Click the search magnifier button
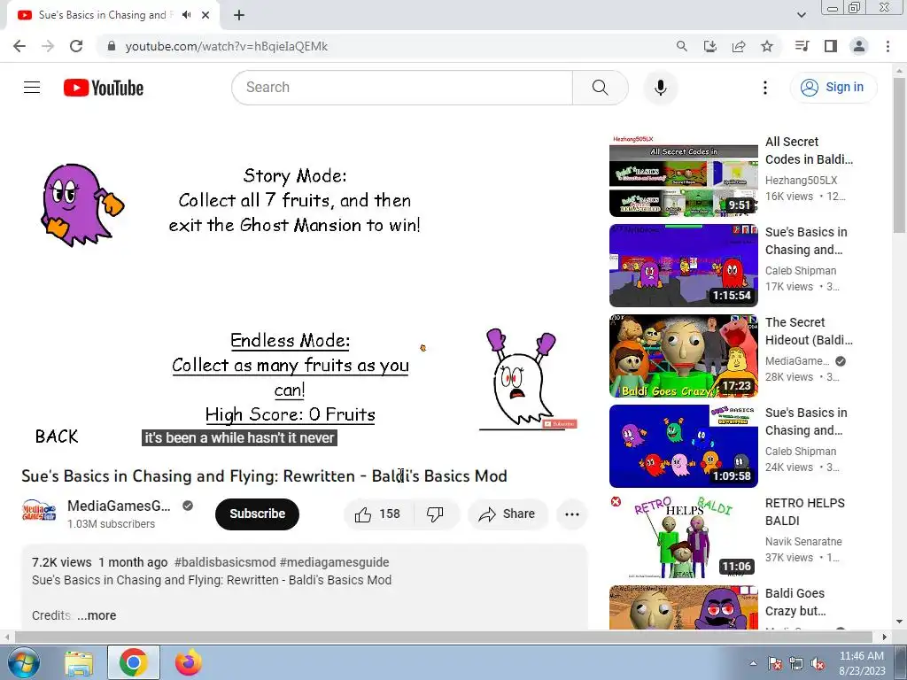 601,88
